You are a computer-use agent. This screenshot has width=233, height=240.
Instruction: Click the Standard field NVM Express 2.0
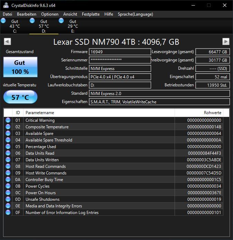(x=159, y=93)
